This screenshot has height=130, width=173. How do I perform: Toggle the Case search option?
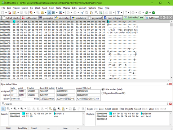[101, 109]
